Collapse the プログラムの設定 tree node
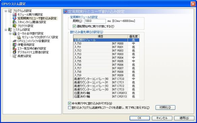The height and width of the screenshot is (123, 197). pyautogui.click(x=6, y=11)
